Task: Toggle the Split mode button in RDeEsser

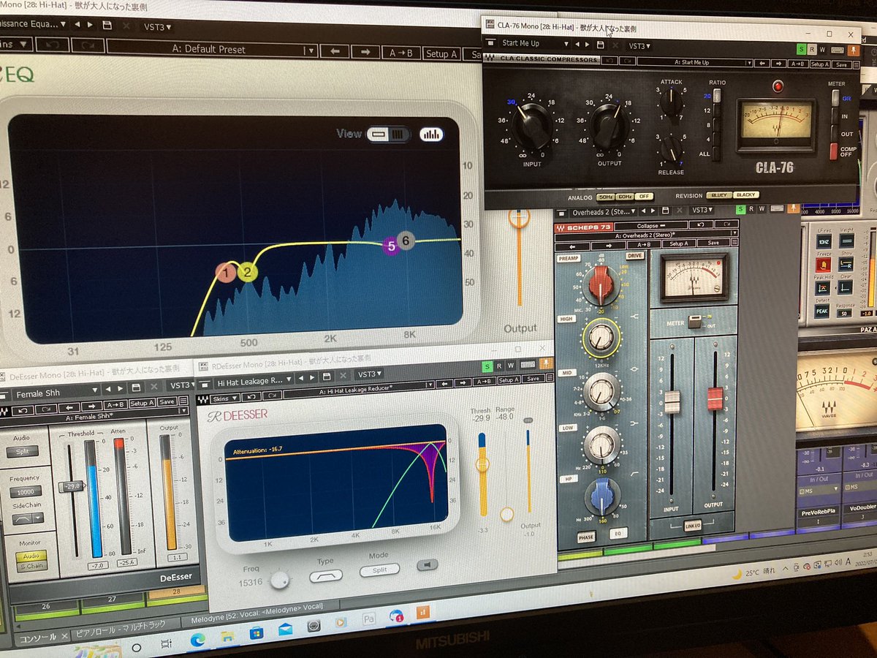Action: (x=379, y=570)
